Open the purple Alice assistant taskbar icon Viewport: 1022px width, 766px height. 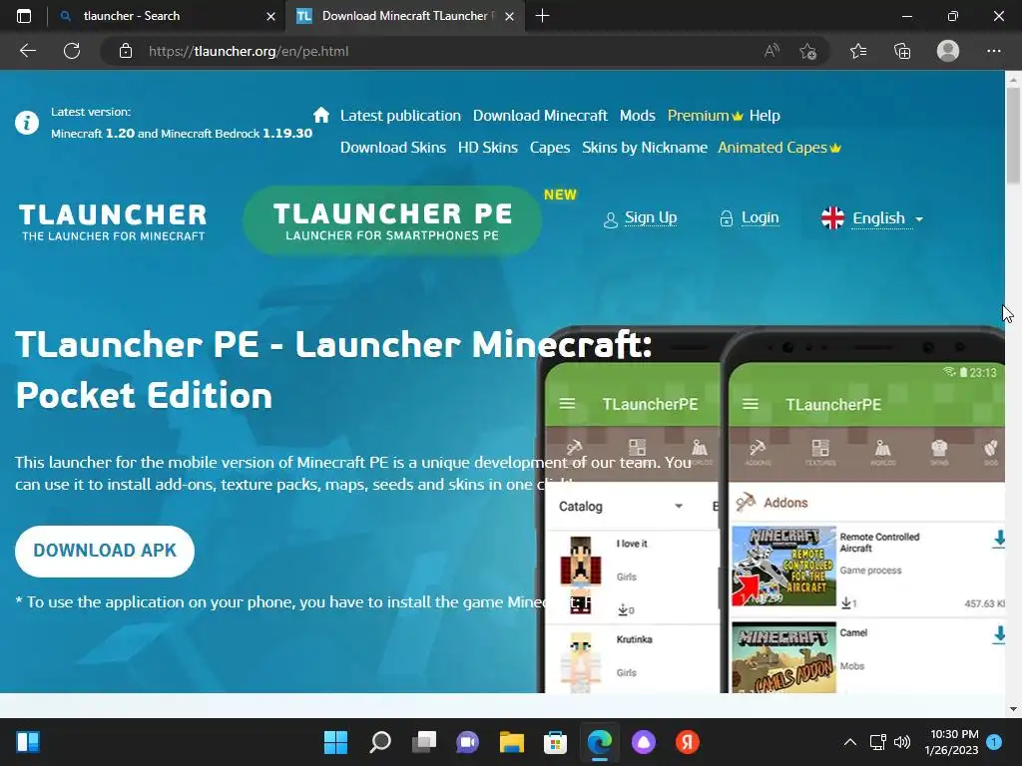[644, 742]
